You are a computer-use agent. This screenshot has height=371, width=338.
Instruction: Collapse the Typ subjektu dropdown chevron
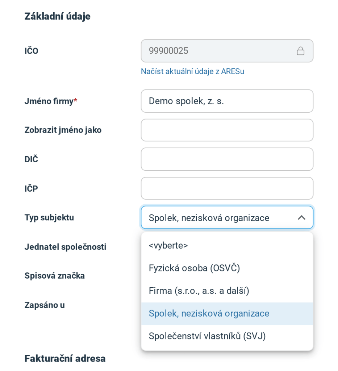[301, 218]
